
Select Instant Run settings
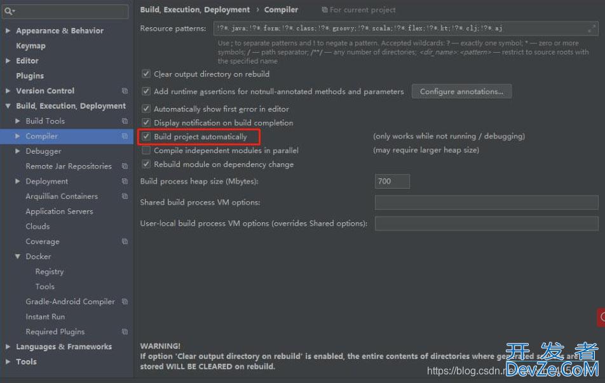[45, 317]
